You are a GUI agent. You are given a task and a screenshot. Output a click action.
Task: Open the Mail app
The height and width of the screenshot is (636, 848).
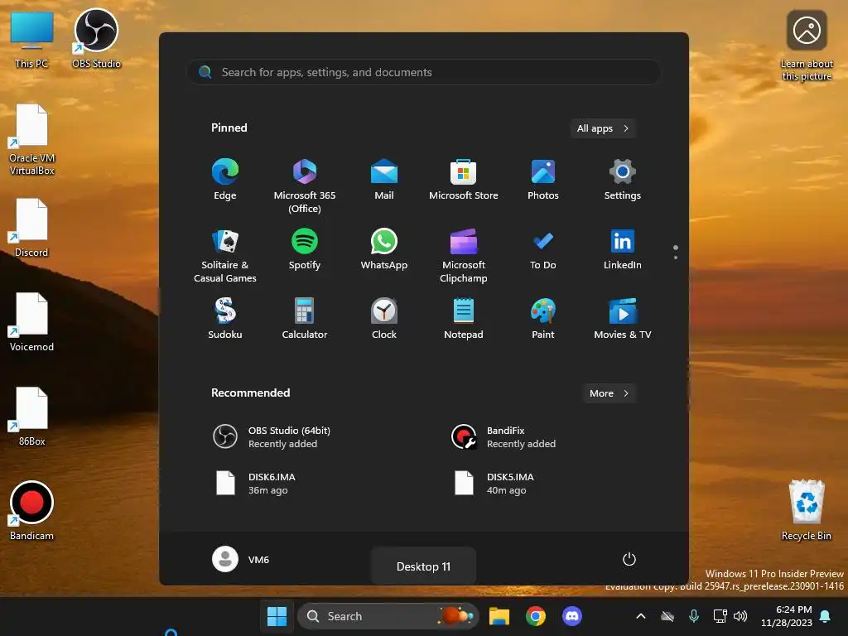coord(384,180)
